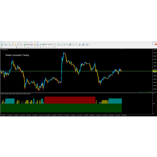Switch chart to Candlesticks mode
The image size is (157, 157).
tap(58, 44)
